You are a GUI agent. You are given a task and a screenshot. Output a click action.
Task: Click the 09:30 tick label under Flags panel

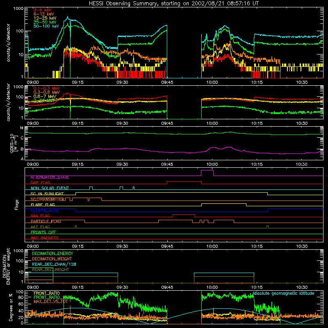tap(122, 246)
